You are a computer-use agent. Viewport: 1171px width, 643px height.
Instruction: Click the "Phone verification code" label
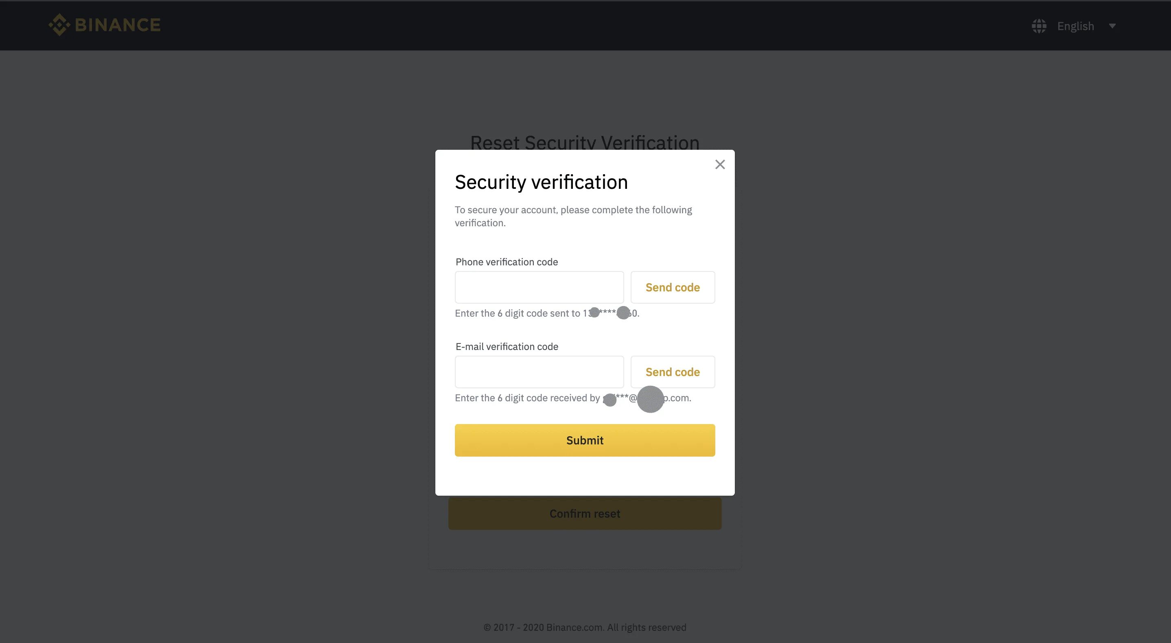pyautogui.click(x=507, y=262)
